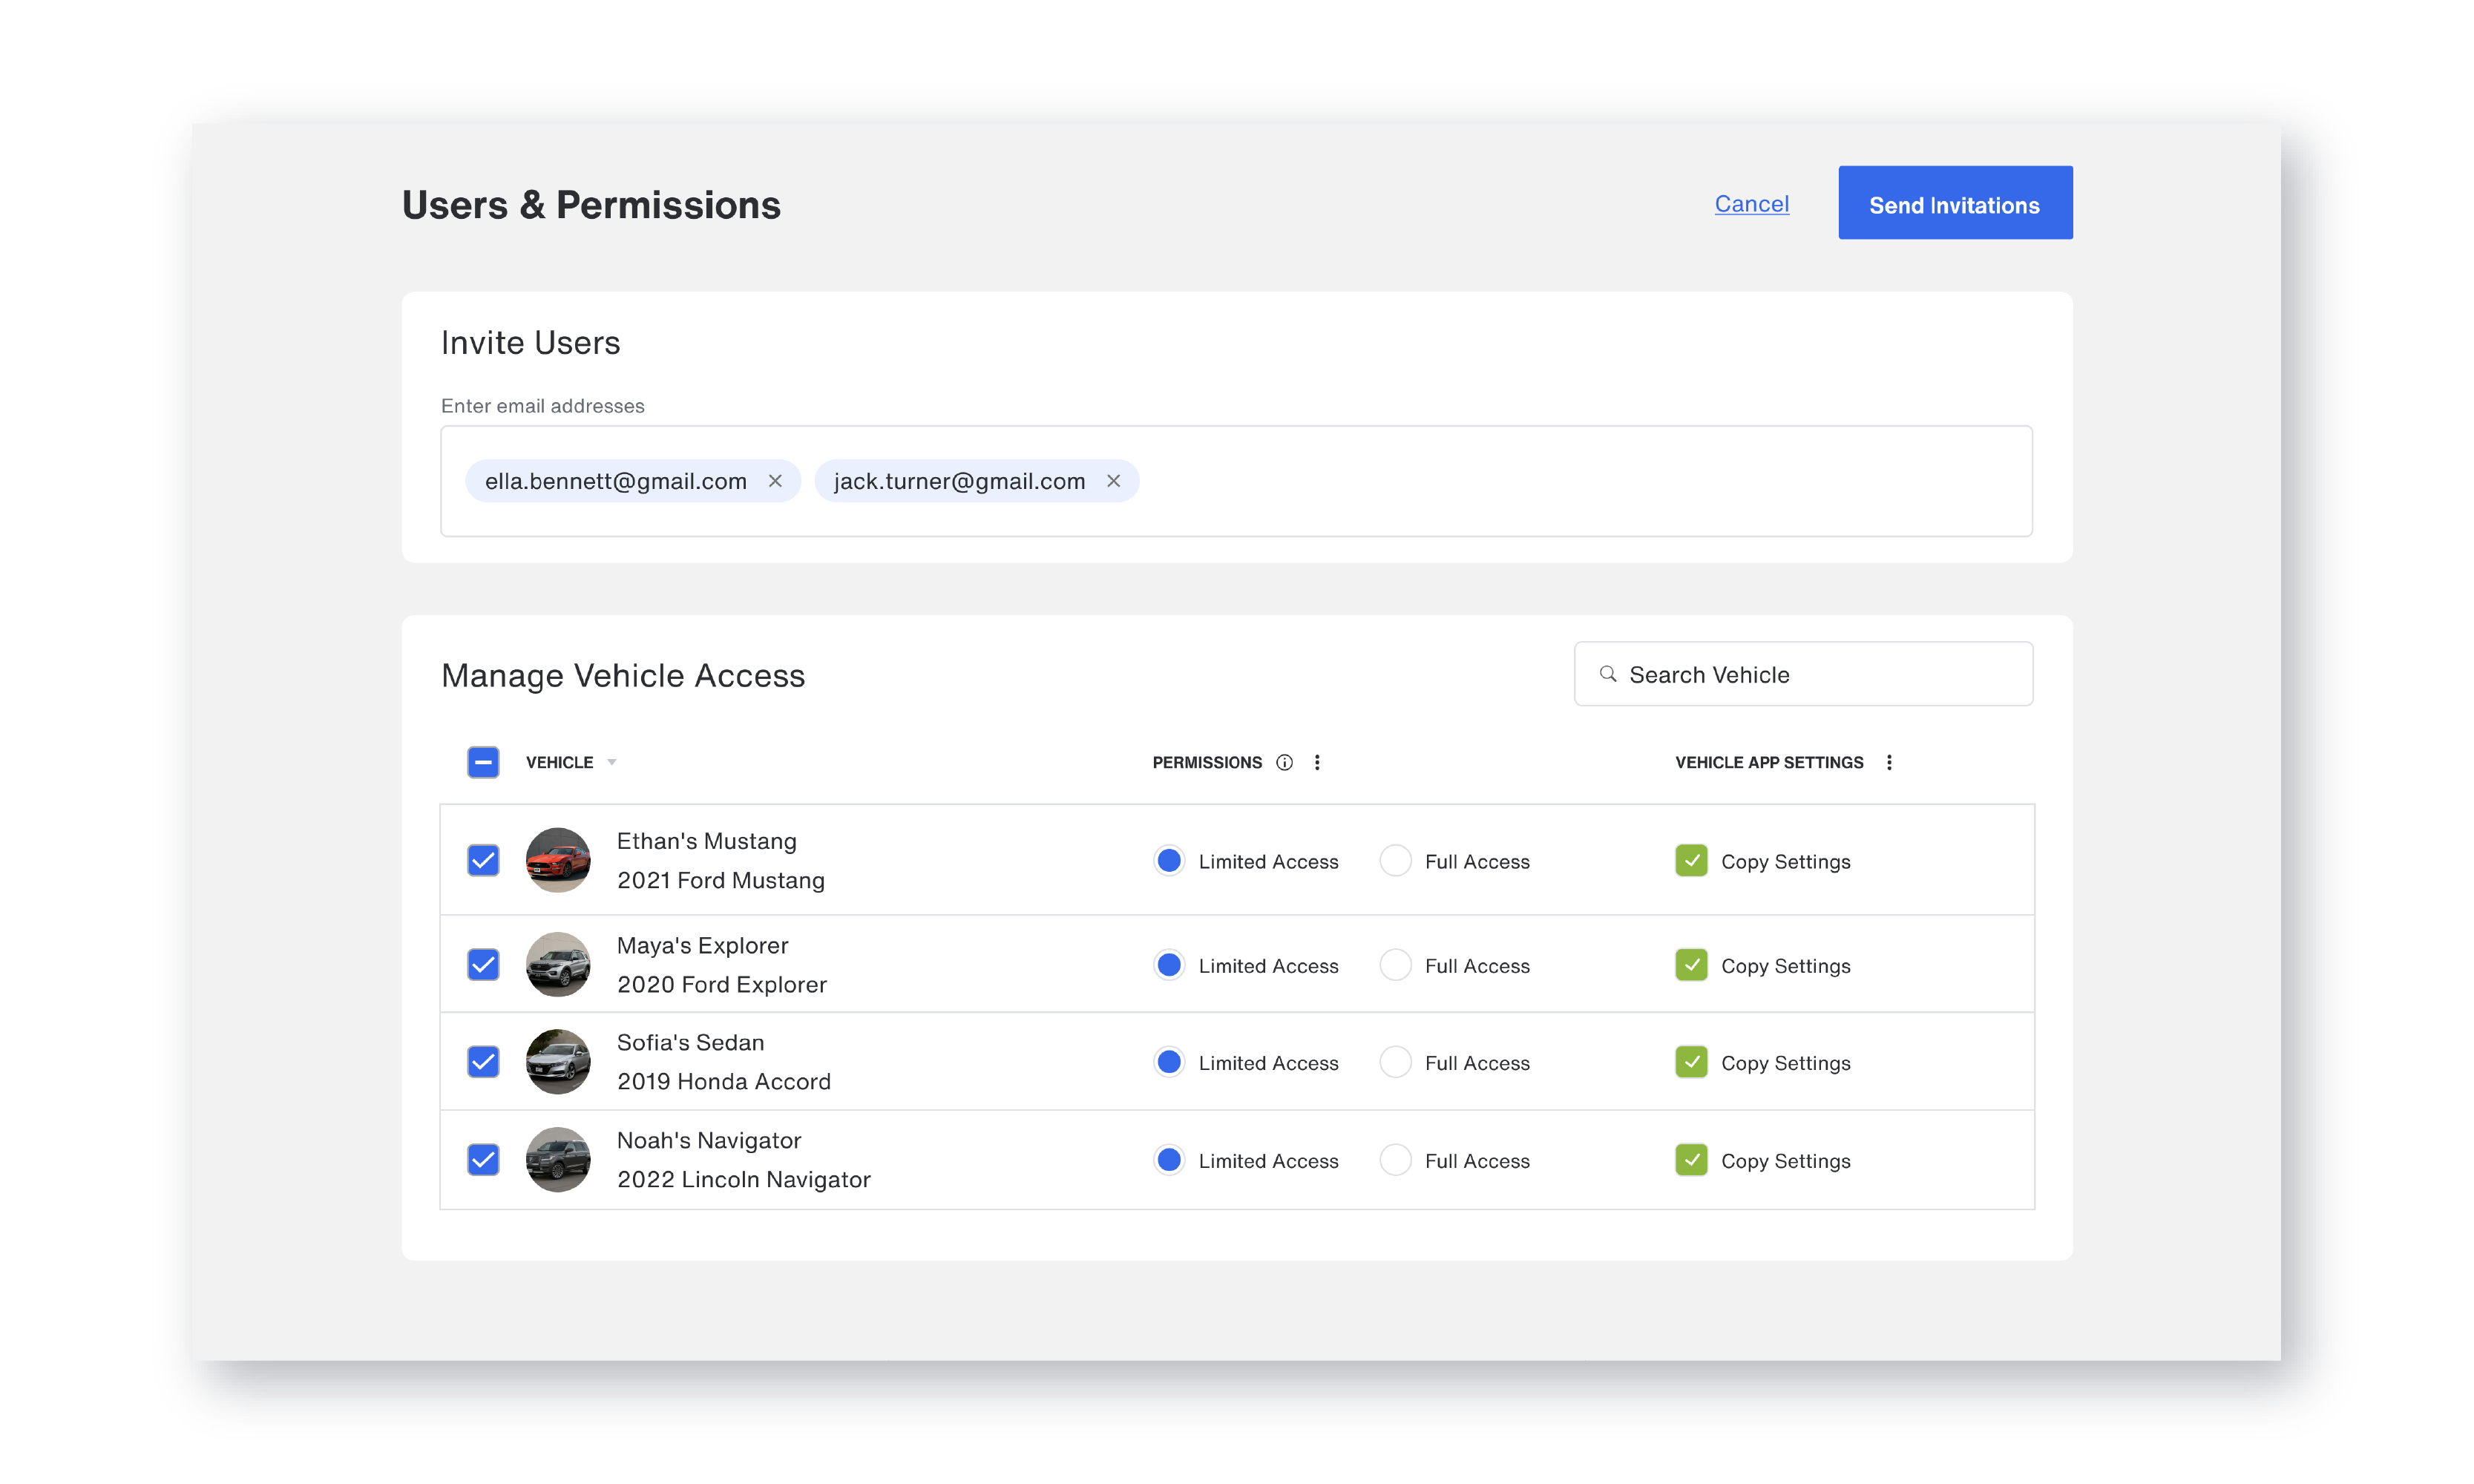This screenshot has height=1484, width=2474.
Task: Open the Vehicle App Settings options menu
Action: (x=1890, y=761)
